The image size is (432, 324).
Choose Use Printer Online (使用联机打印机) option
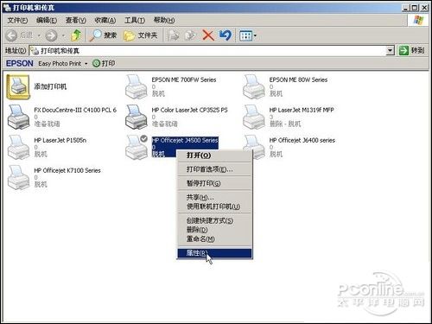214,206
